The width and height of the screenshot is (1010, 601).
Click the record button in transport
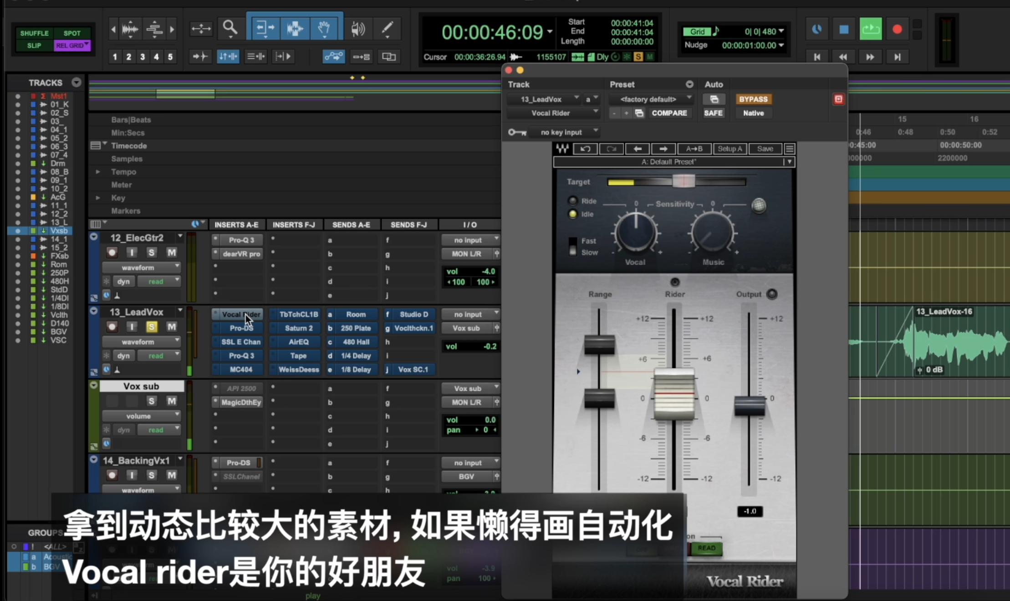(897, 30)
